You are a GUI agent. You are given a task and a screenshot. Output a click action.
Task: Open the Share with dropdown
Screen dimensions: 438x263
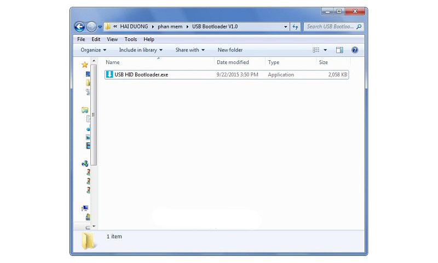[x=189, y=50]
